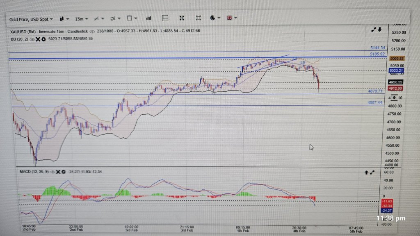Move the main price panel down

[379, 29]
